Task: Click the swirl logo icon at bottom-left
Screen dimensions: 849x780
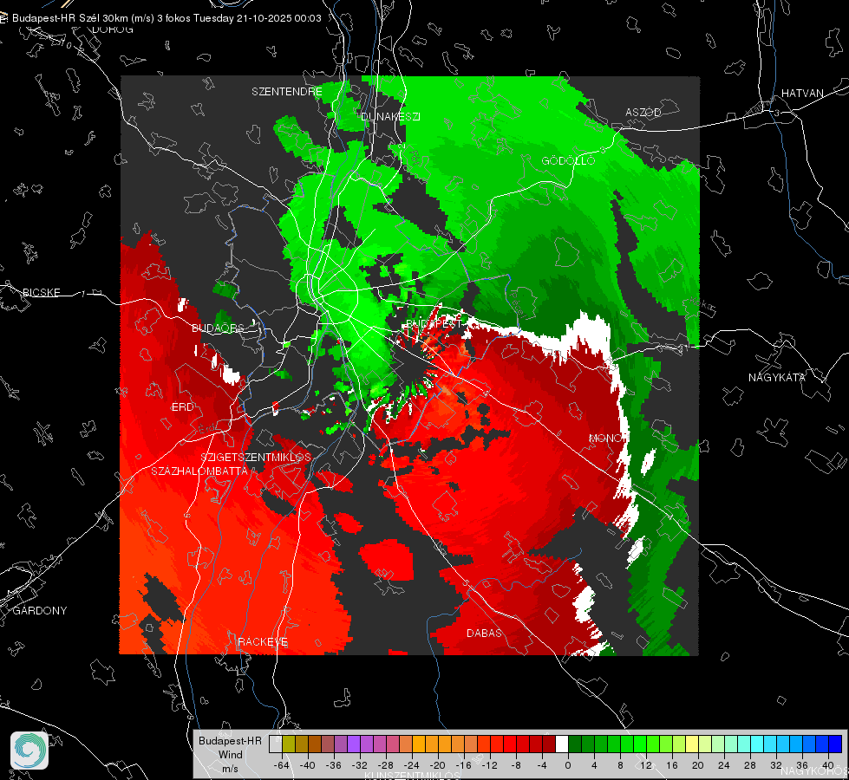Action: click(x=29, y=751)
